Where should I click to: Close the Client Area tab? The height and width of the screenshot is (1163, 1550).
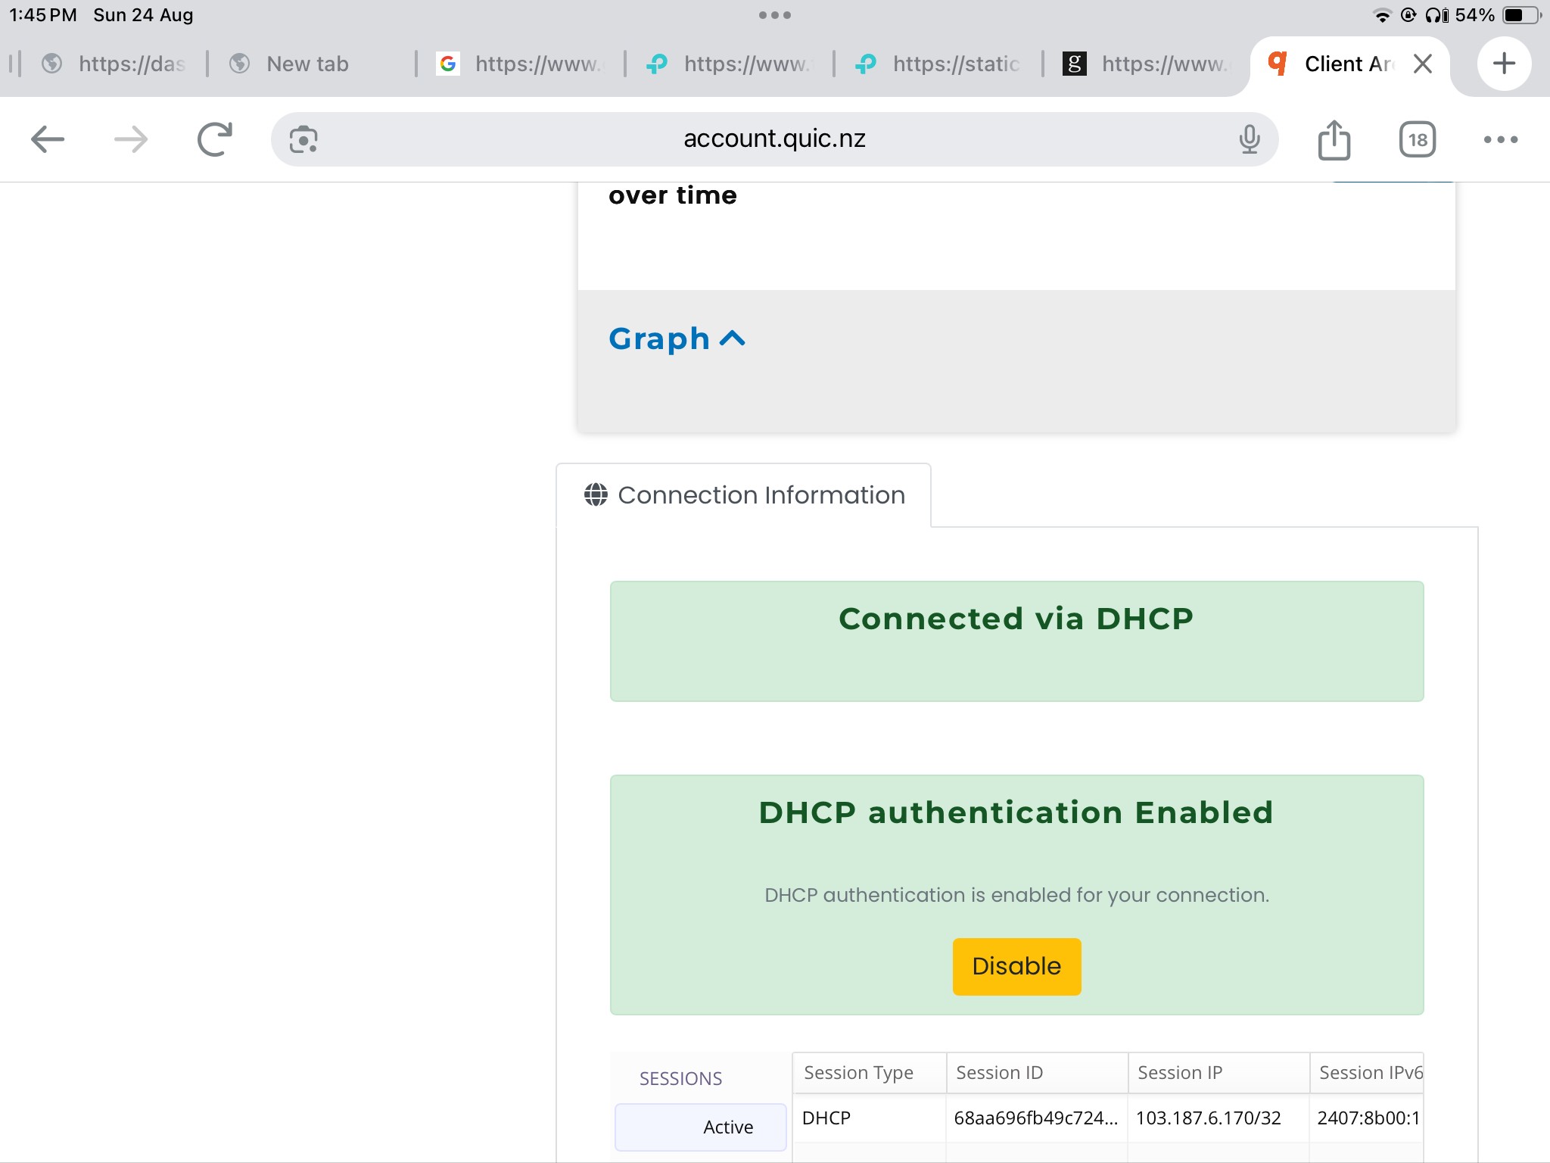pos(1423,64)
